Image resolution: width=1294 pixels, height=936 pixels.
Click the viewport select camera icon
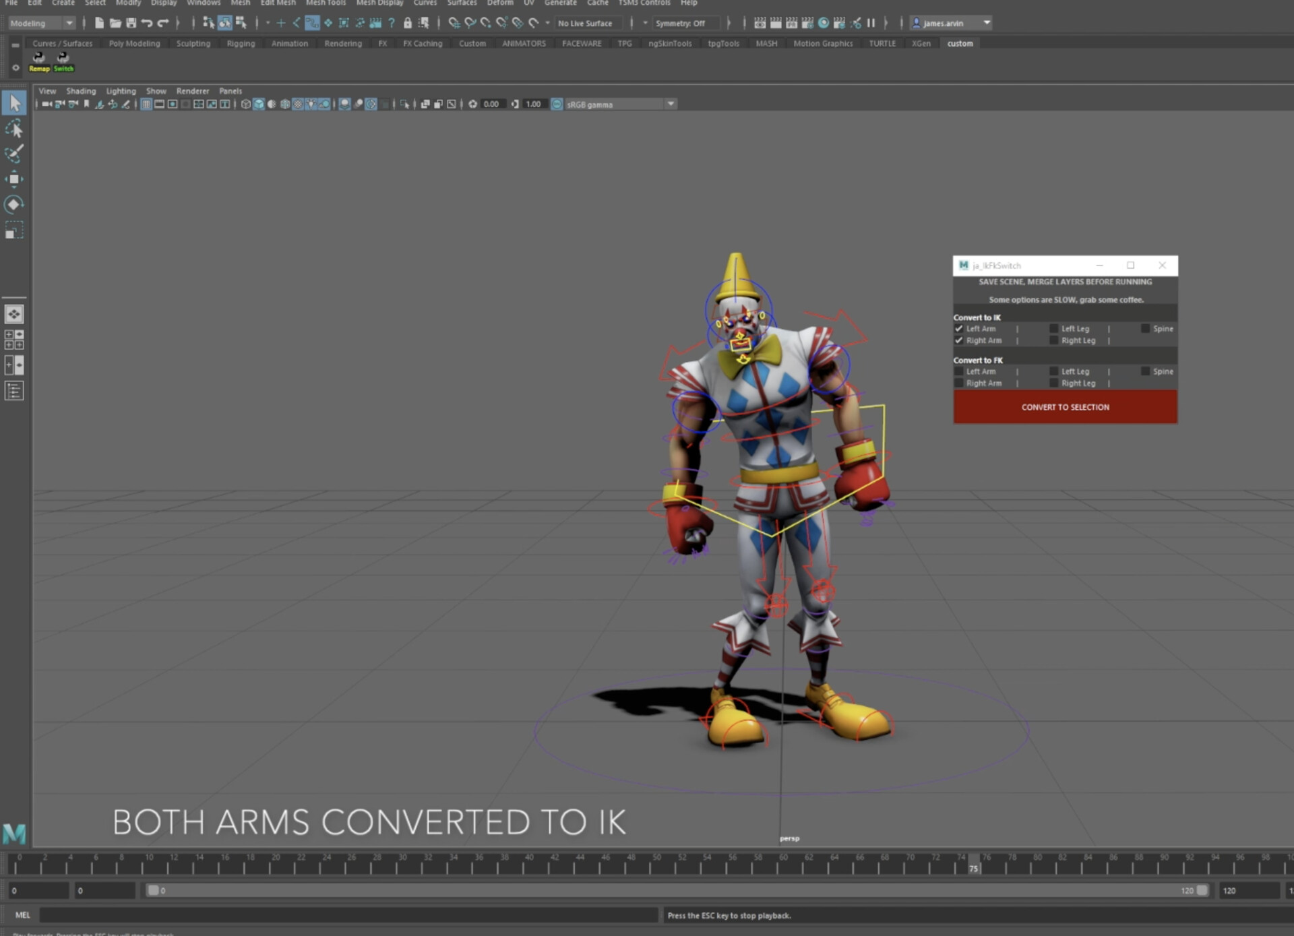(47, 104)
